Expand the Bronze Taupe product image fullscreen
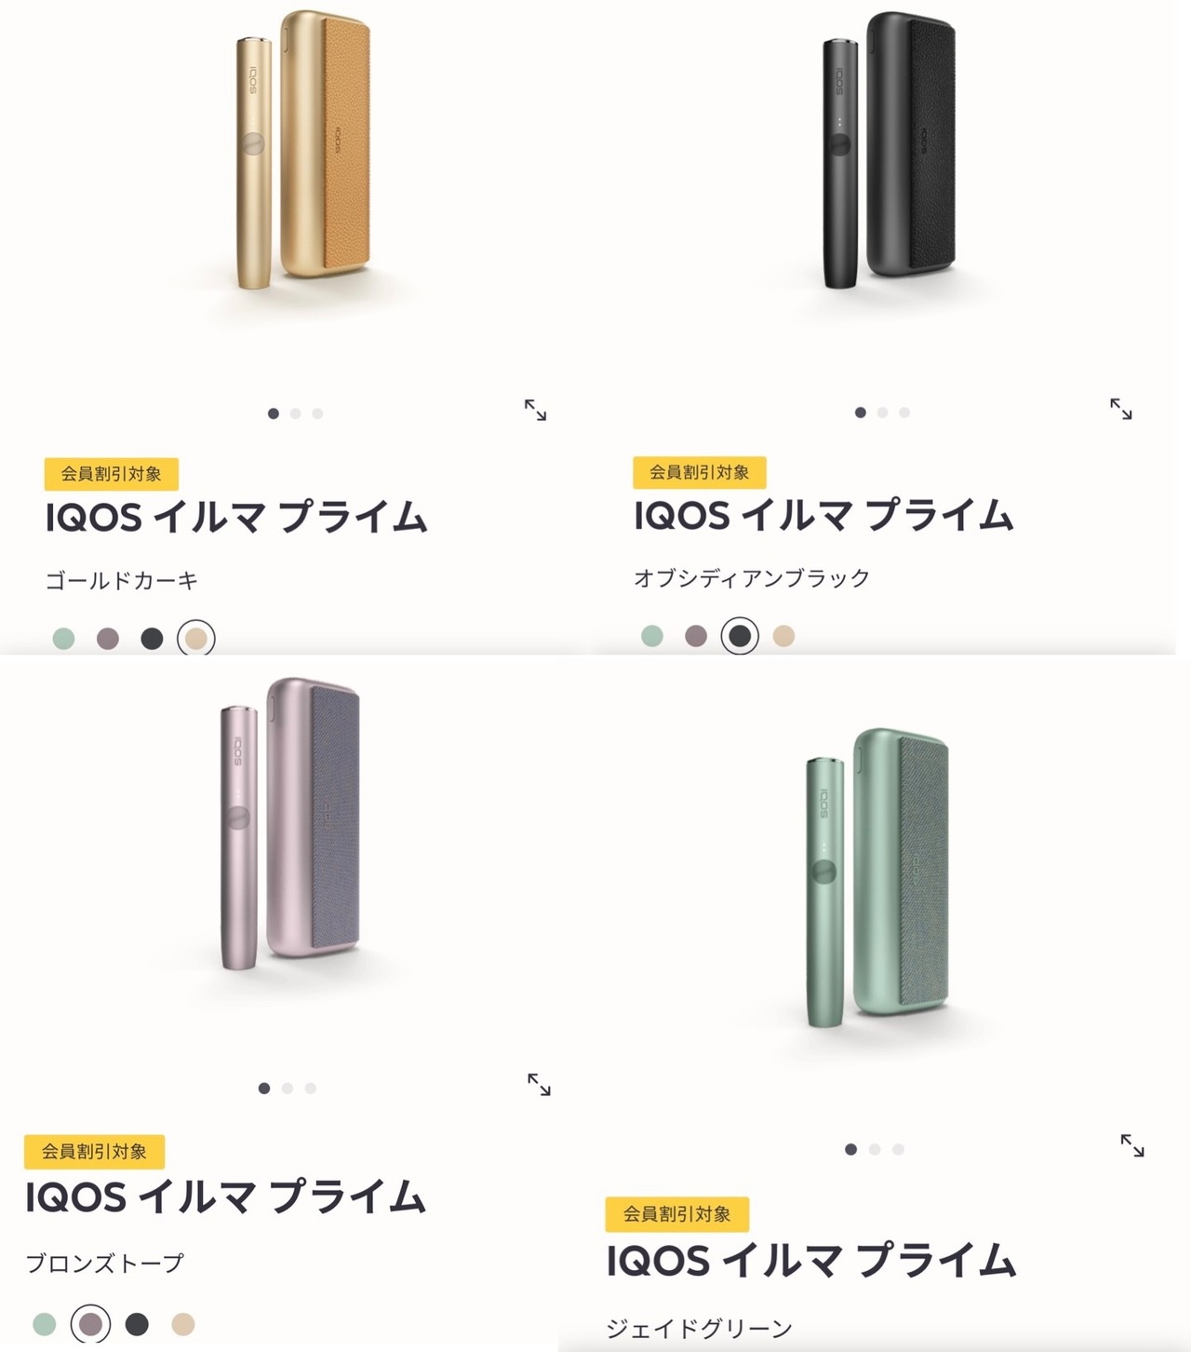1191x1352 pixels. click(539, 1084)
